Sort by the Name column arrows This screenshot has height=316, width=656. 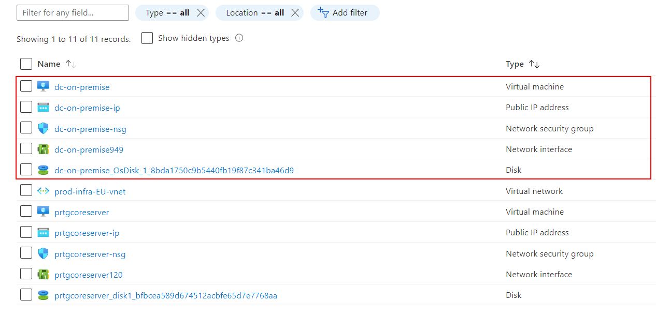(70, 64)
